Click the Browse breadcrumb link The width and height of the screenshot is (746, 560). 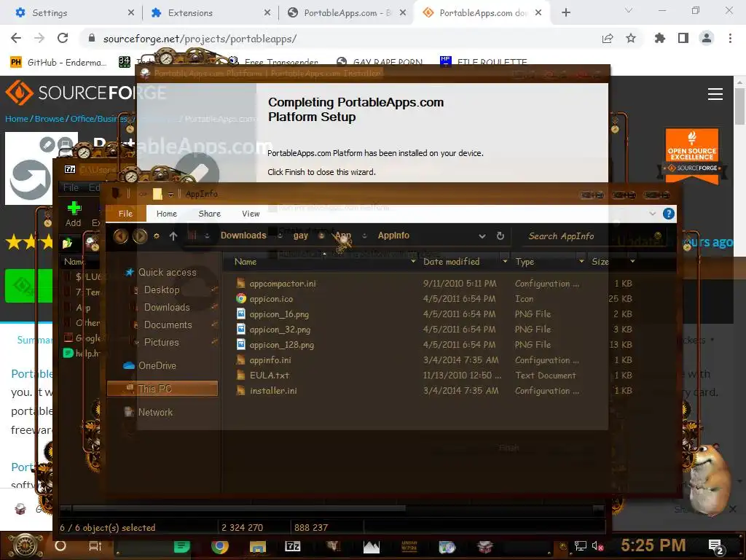pyautogui.click(x=49, y=119)
